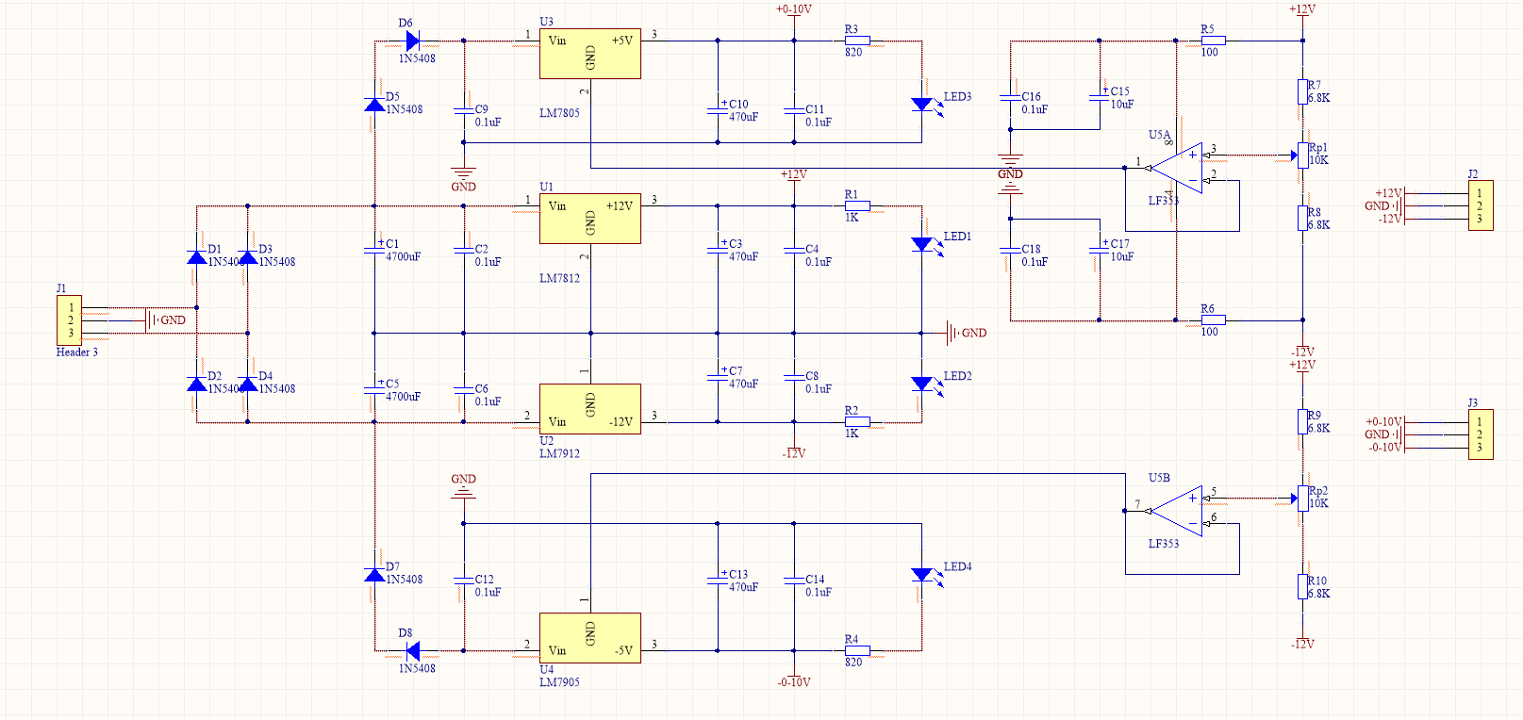This screenshot has height=720, width=1523.
Task: Click the D8 diode symbol
Action: click(412, 650)
